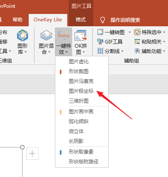The width and height of the screenshot is (168, 177).
Task: Click the 图片工具 contextual tab header
Action: pyautogui.click(x=82, y=6)
